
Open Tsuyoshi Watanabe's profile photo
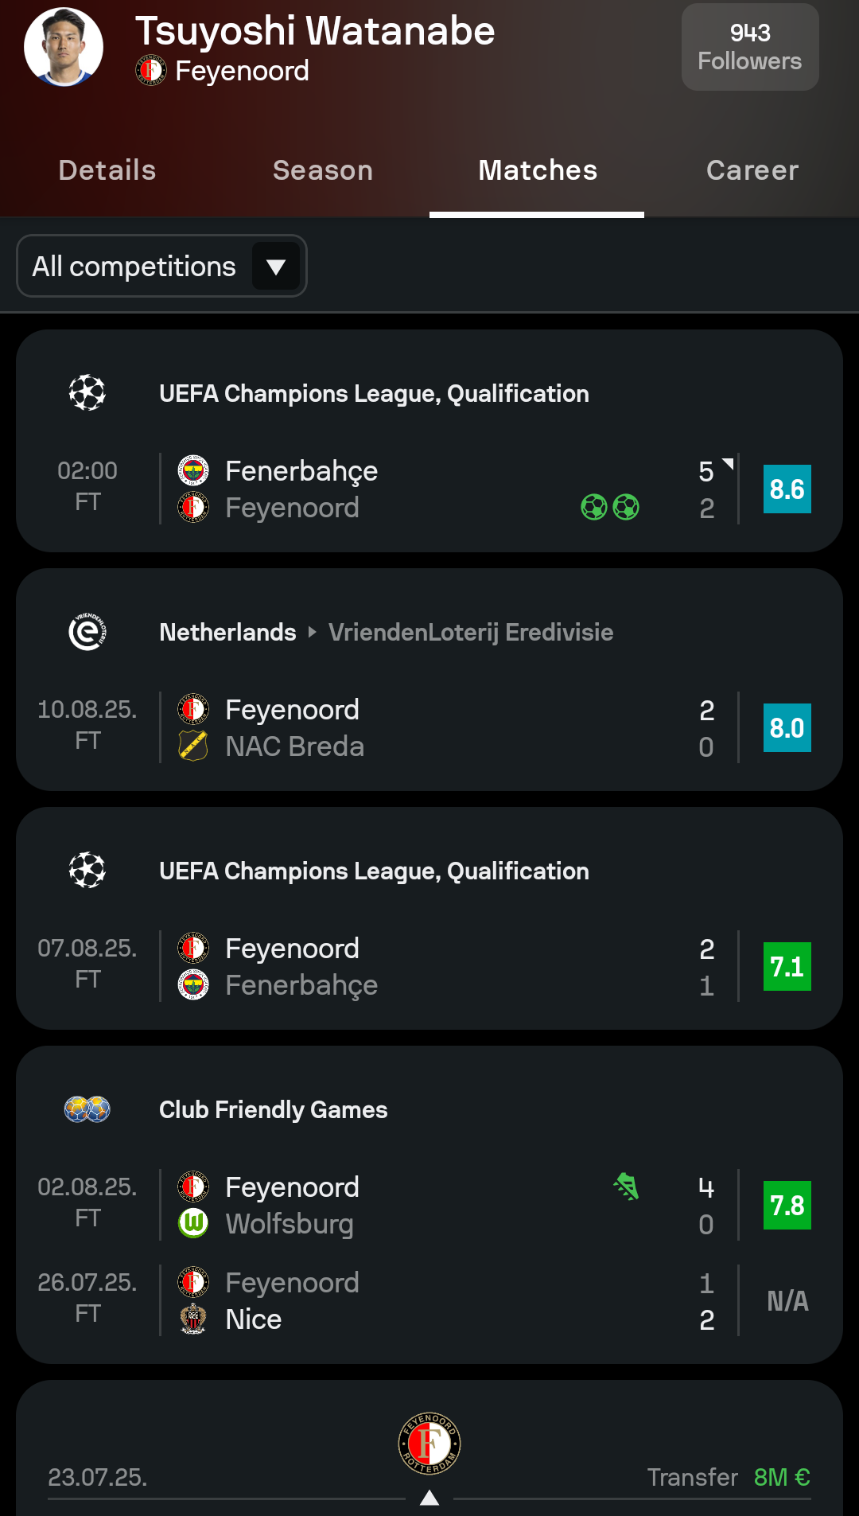[x=64, y=47]
